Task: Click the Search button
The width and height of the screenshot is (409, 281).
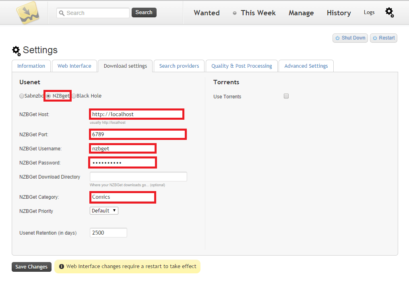Action: click(144, 12)
